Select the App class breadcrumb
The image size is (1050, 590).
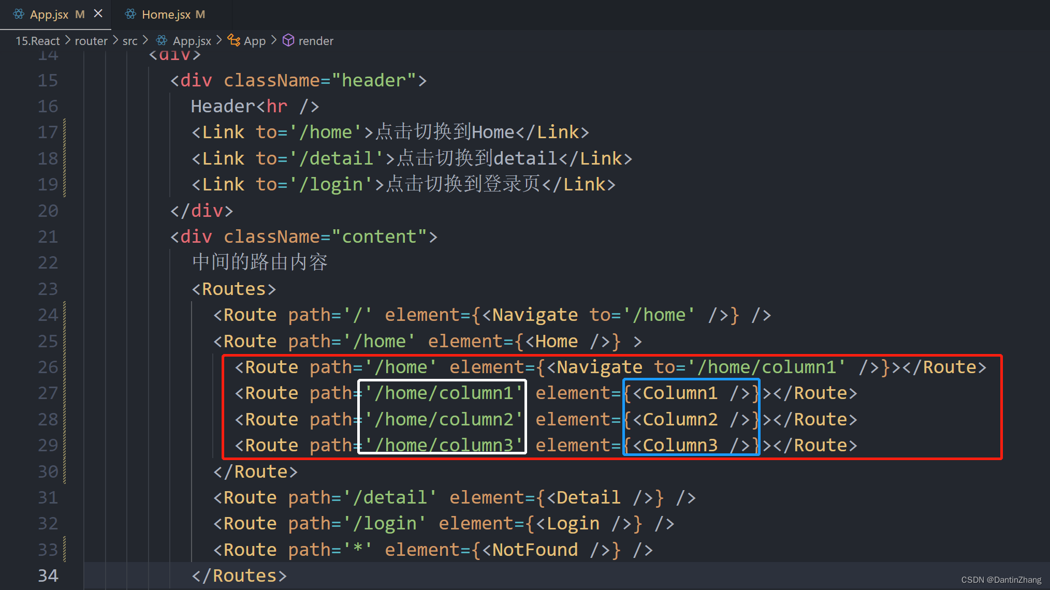click(x=254, y=41)
